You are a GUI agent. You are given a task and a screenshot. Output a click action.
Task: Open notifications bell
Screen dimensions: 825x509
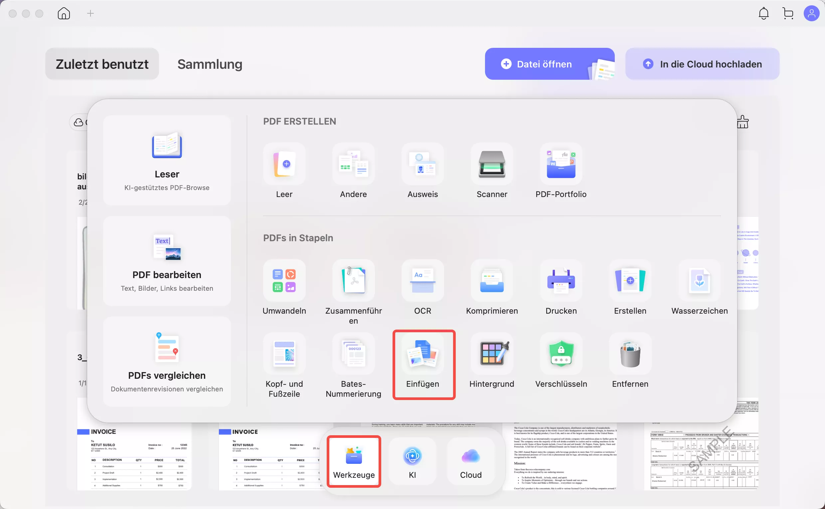tap(763, 14)
